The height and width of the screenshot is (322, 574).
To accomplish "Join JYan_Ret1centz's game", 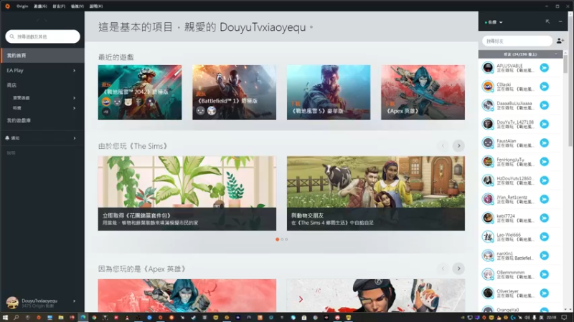I will 545,199.
